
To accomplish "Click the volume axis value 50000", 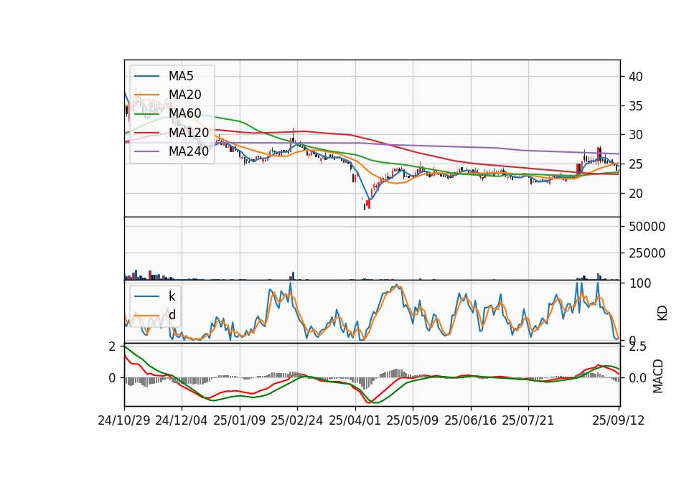I will point(647,227).
